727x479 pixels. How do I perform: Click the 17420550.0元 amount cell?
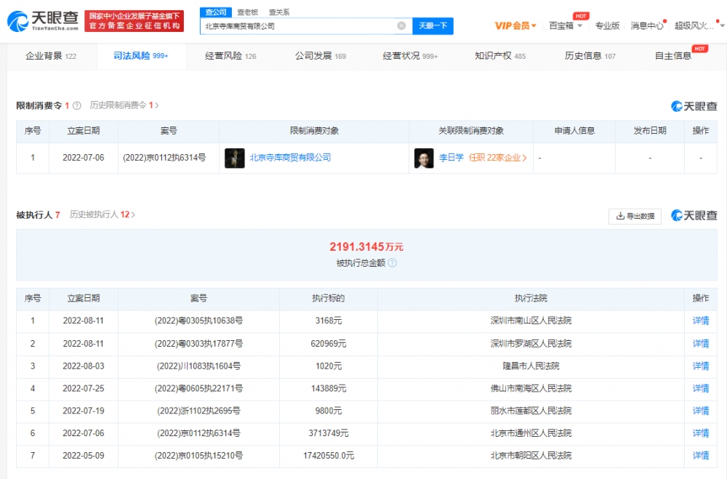point(329,456)
